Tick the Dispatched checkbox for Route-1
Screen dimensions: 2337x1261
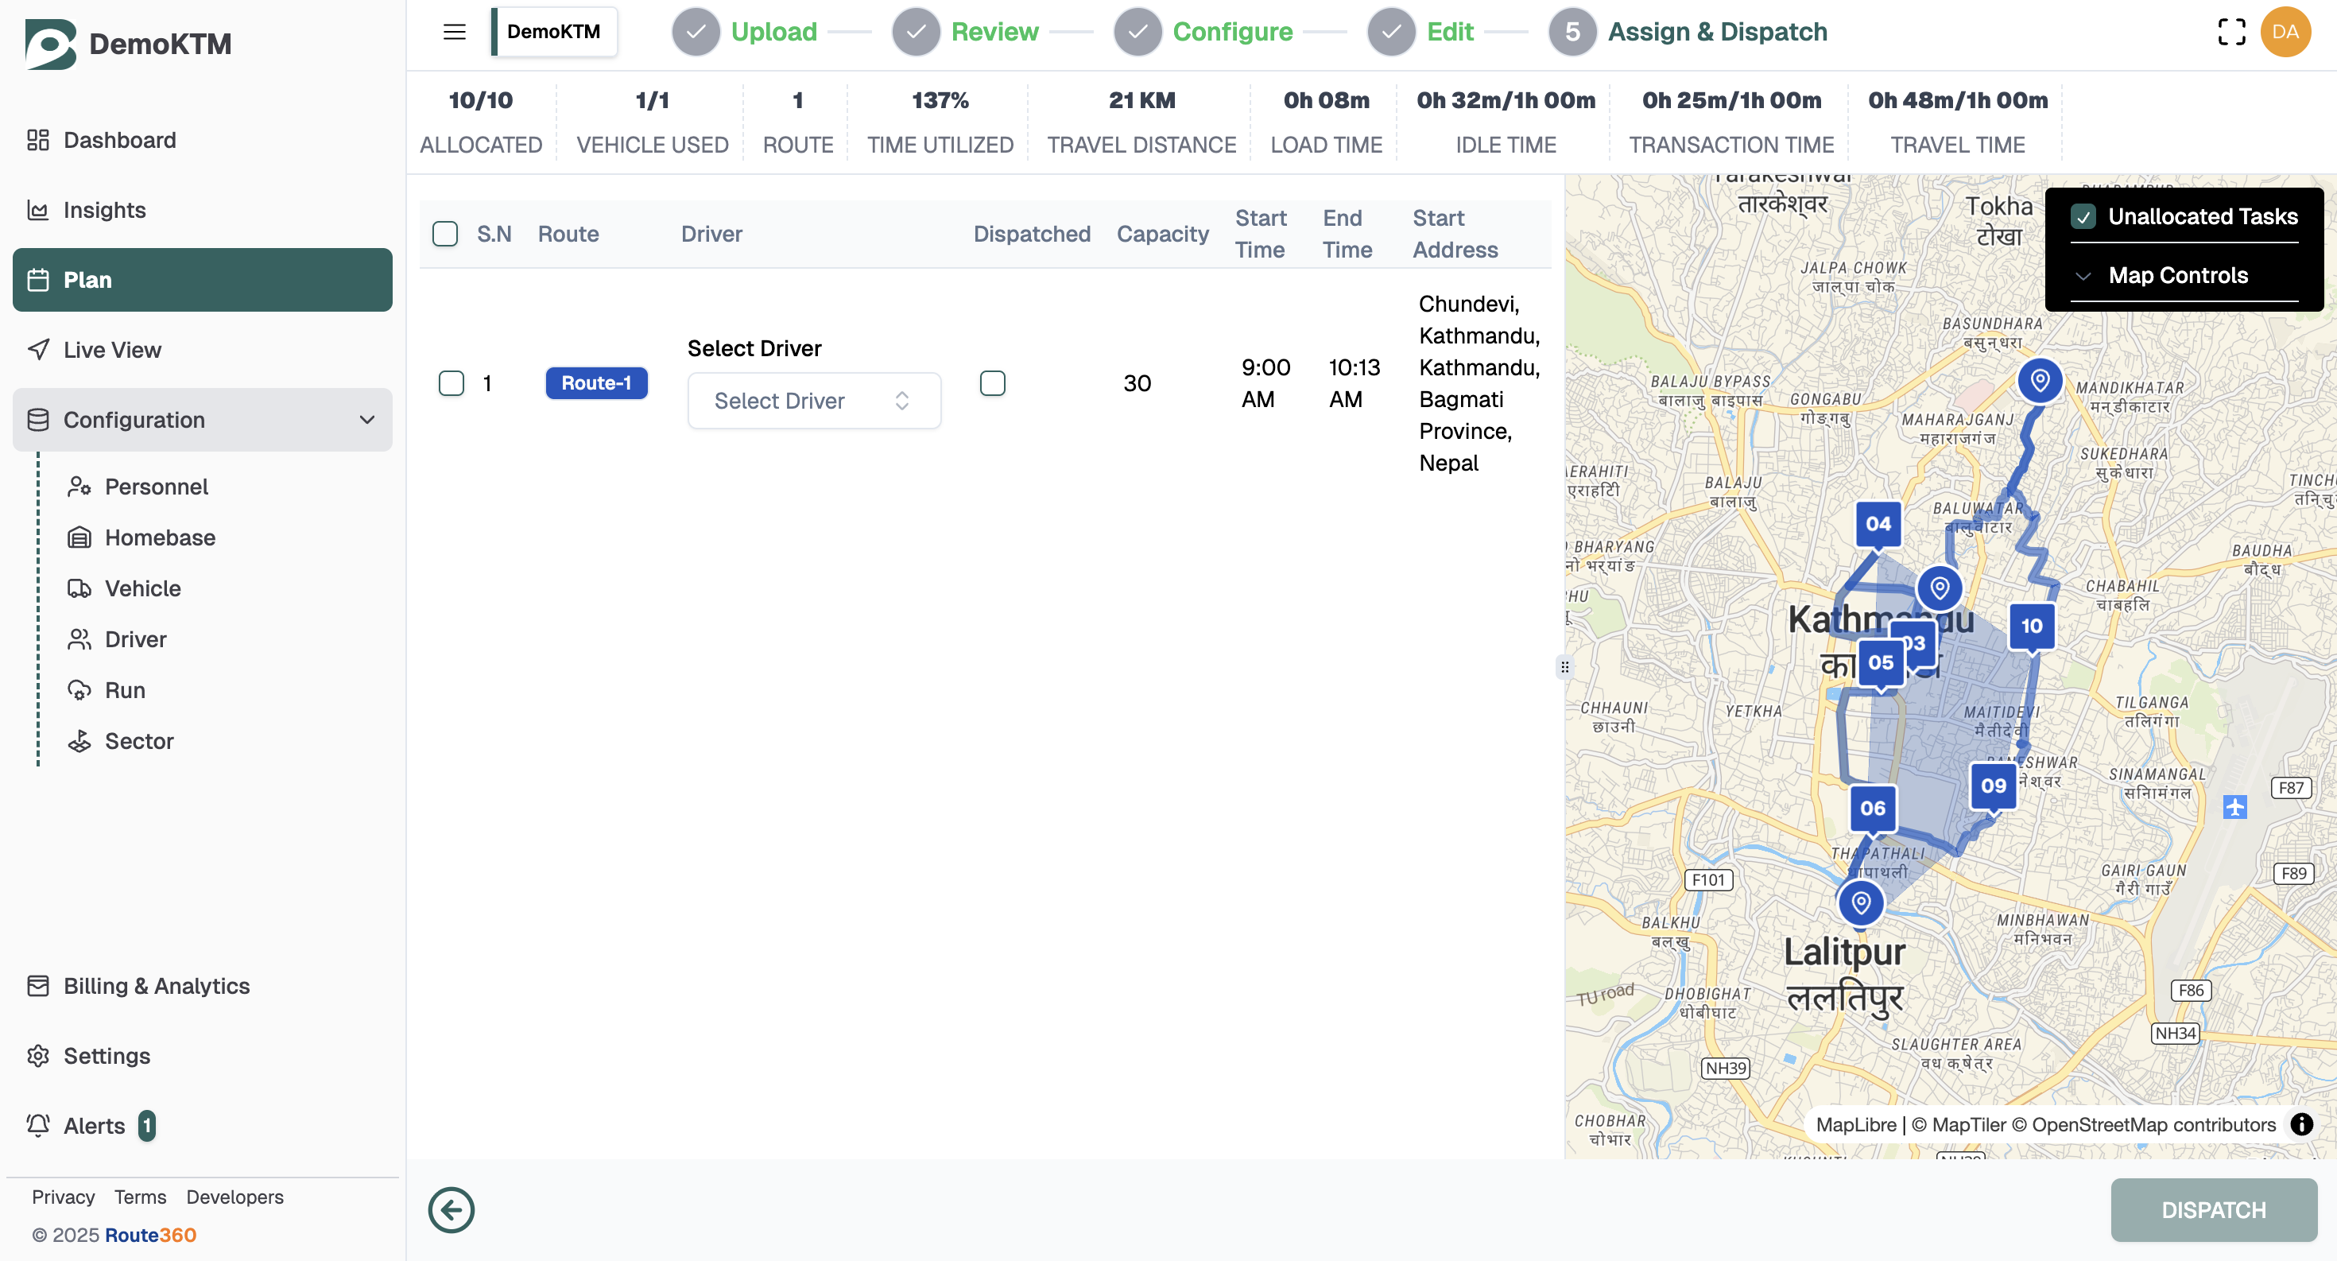[993, 383]
